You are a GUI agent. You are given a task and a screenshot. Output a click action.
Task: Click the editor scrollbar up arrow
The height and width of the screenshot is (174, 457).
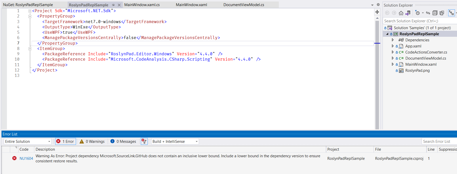(x=377, y=18)
